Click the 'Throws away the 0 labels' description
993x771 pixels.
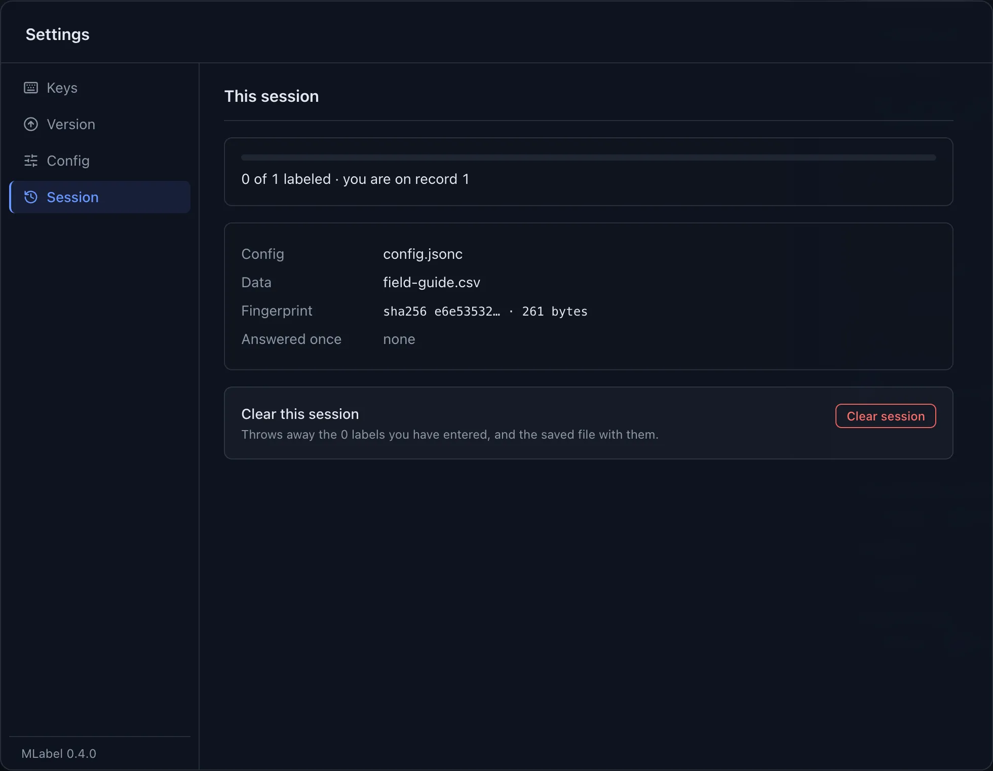[x=450, y=435]
